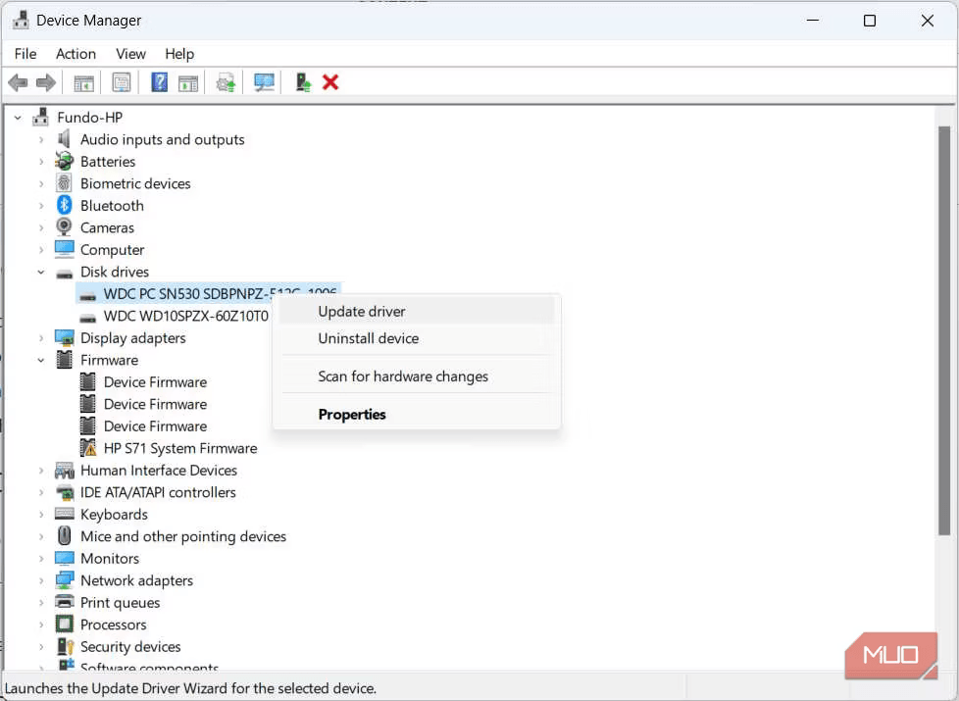Click the Update device driver toolbar icon

(x=226, y=82)
